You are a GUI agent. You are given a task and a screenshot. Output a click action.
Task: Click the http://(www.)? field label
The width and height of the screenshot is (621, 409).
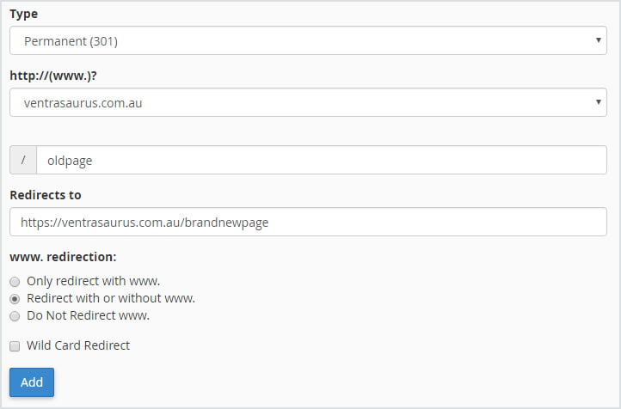(x=53, y=76)
